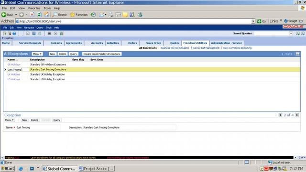The image size is (306, 172).
Task: Click the History icon in browser toolbar
Action: 93,15
